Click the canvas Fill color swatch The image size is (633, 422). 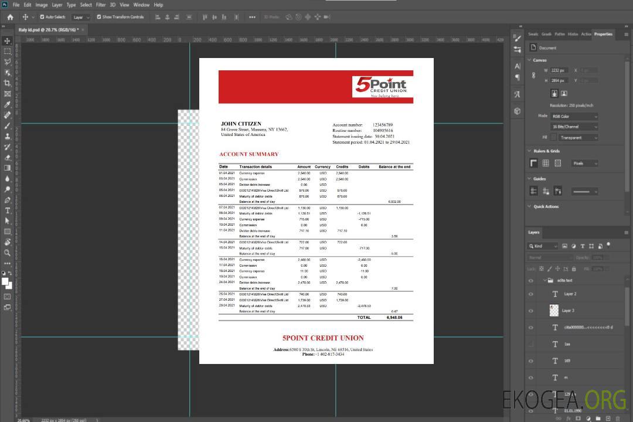point(554,138)
